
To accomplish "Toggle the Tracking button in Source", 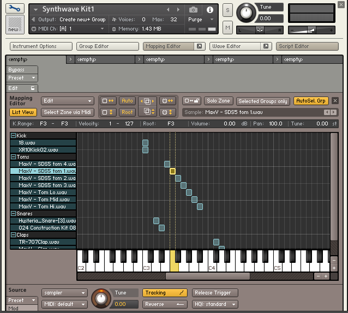I will click(x=165, y=293).
